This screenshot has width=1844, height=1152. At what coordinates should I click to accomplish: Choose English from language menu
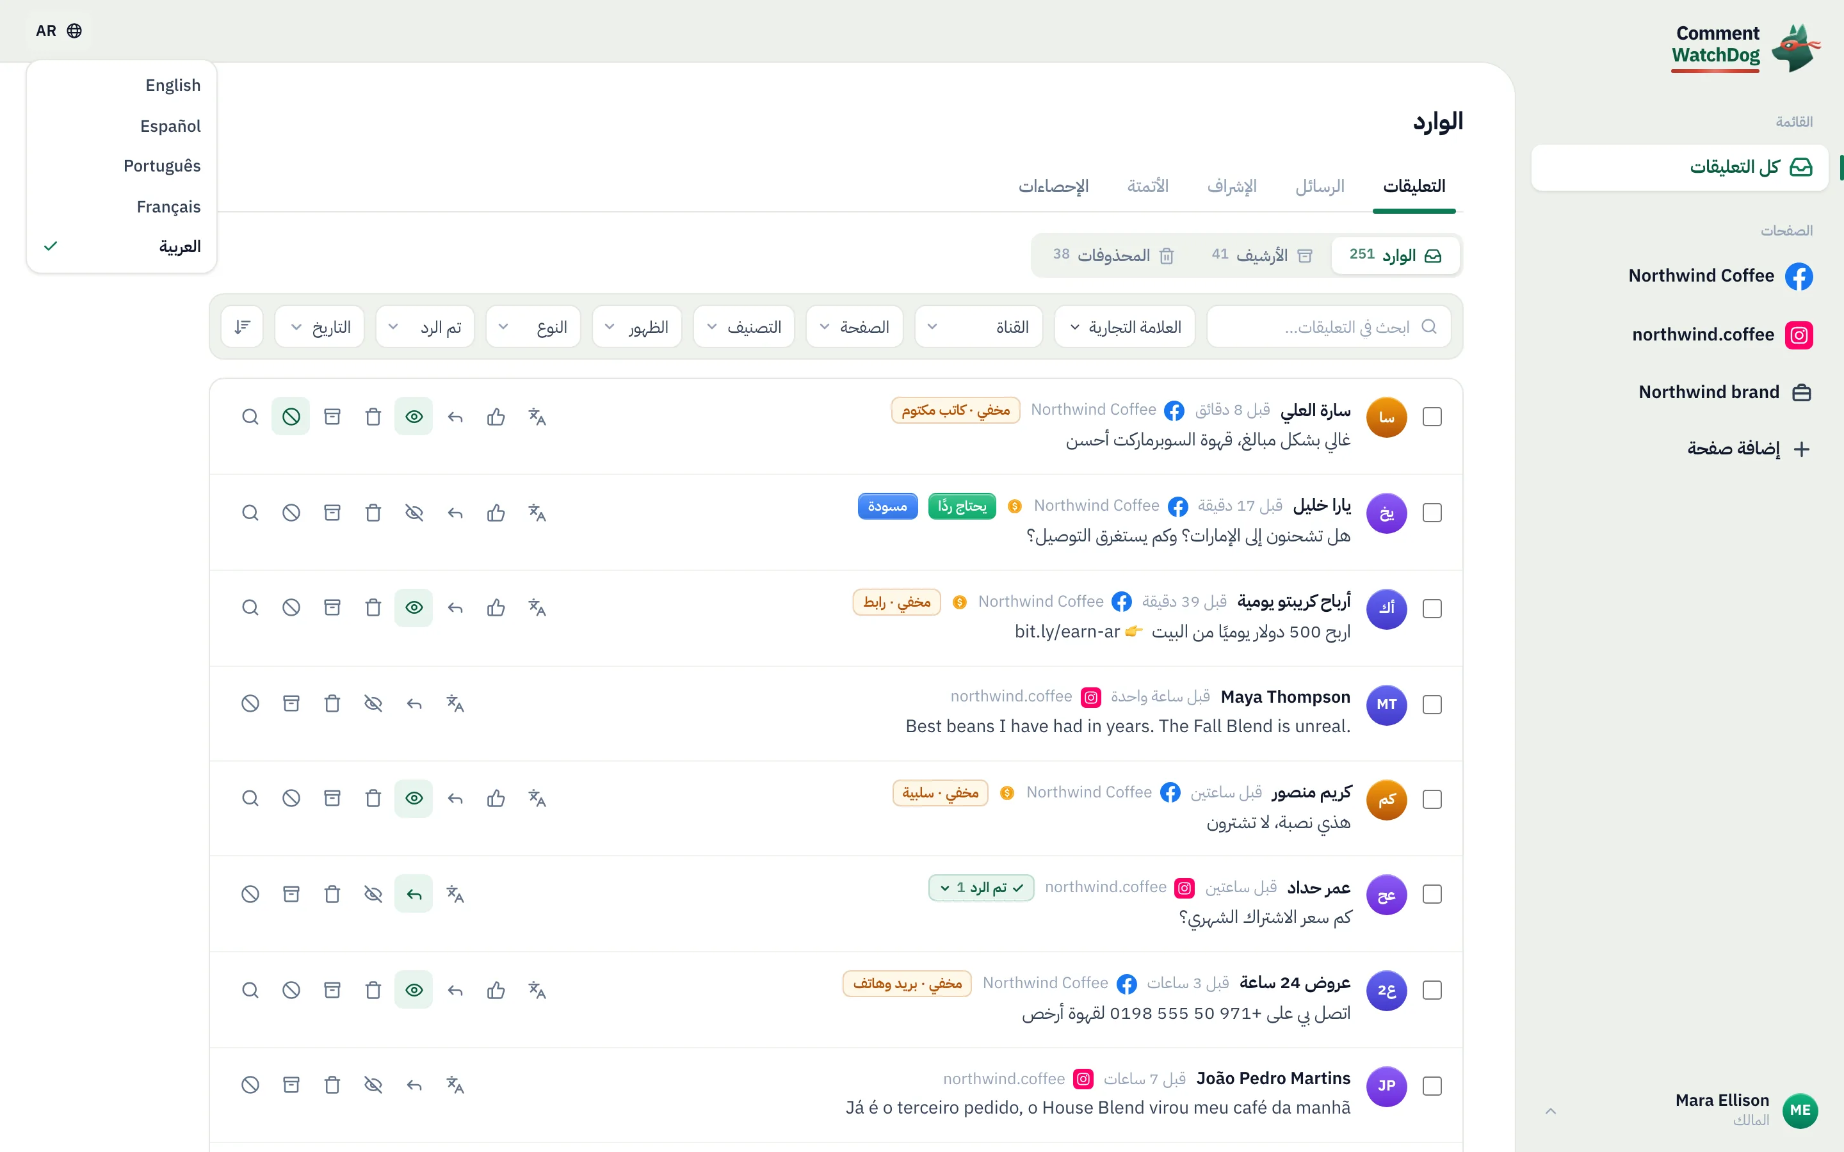coord(122,85)
